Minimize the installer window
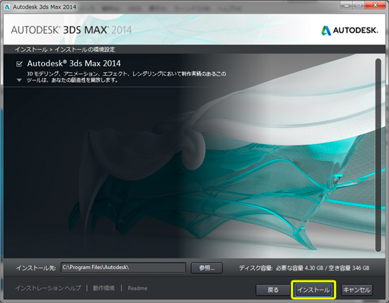This screenshot has height=303, width=389. 347,5
